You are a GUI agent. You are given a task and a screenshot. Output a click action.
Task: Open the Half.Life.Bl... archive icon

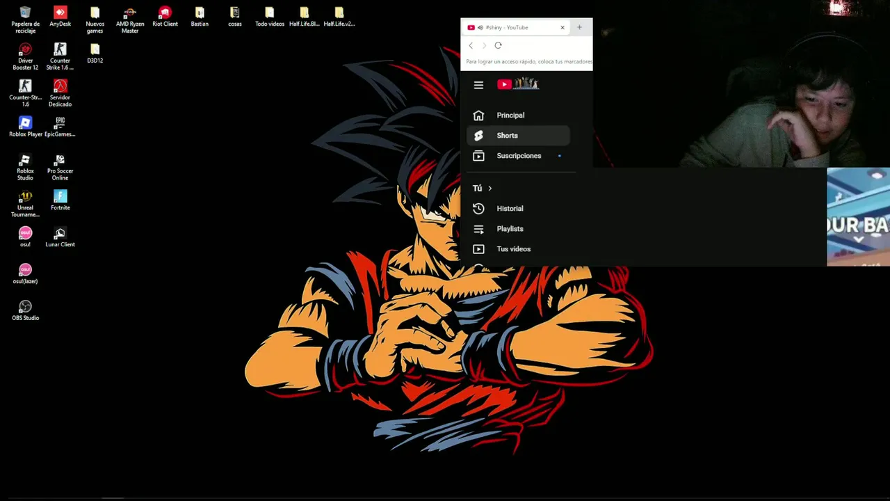pos(305,17)
